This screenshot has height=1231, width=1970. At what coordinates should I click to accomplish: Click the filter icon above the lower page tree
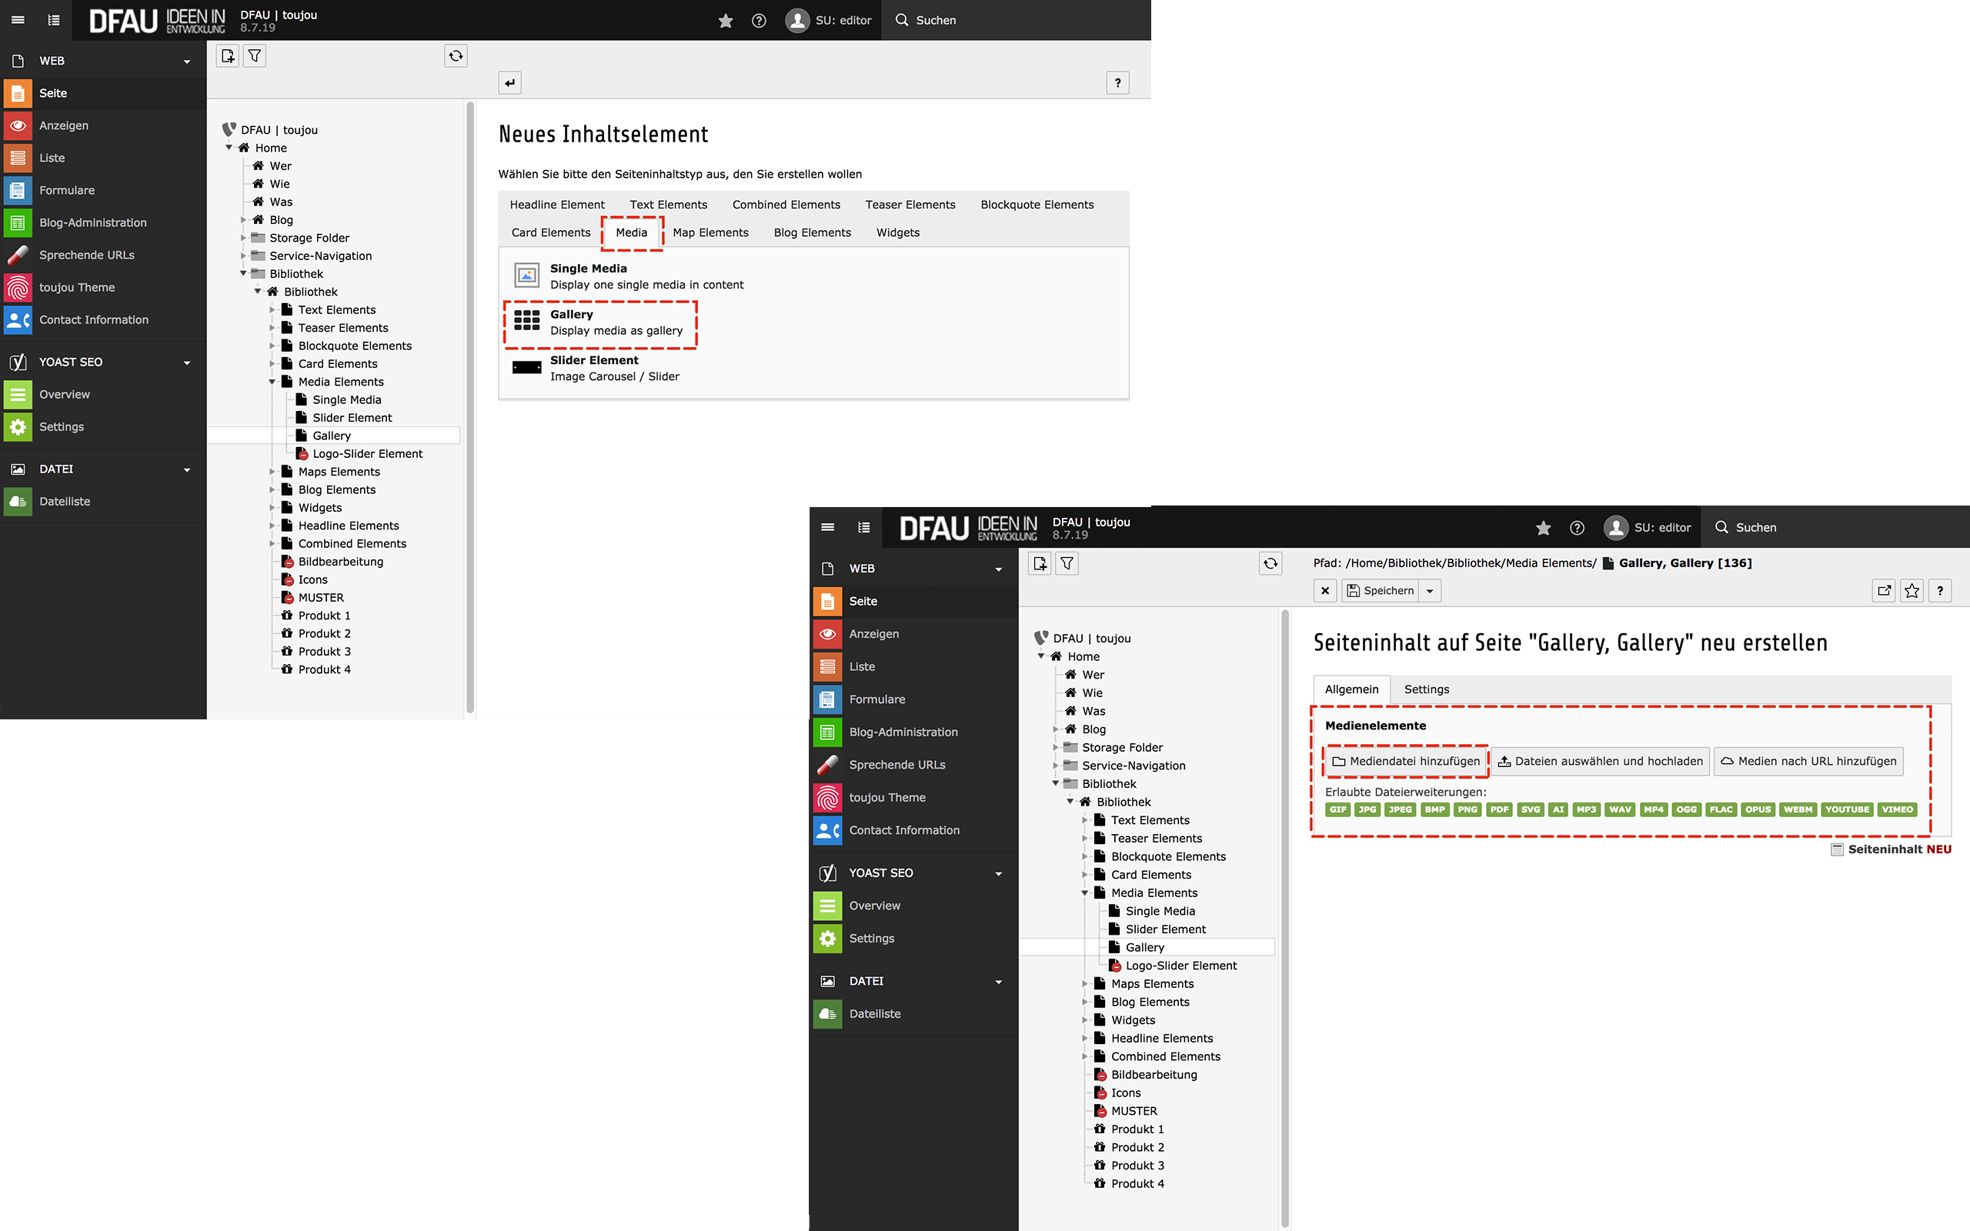[x=1067, y=562]
